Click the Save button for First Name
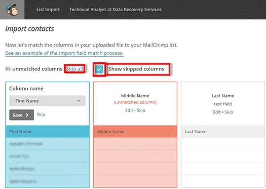The width and height of the screenshot is (266, 189). click(x=21, y=115)
